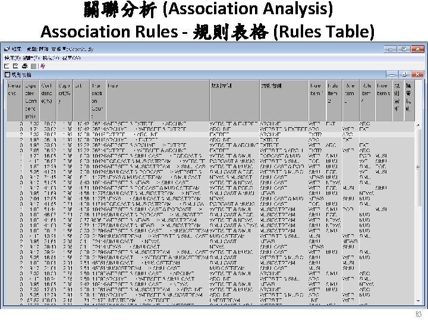
Task: Click the pink running-figure toolbar icon
Action: (x=43, y=66)
